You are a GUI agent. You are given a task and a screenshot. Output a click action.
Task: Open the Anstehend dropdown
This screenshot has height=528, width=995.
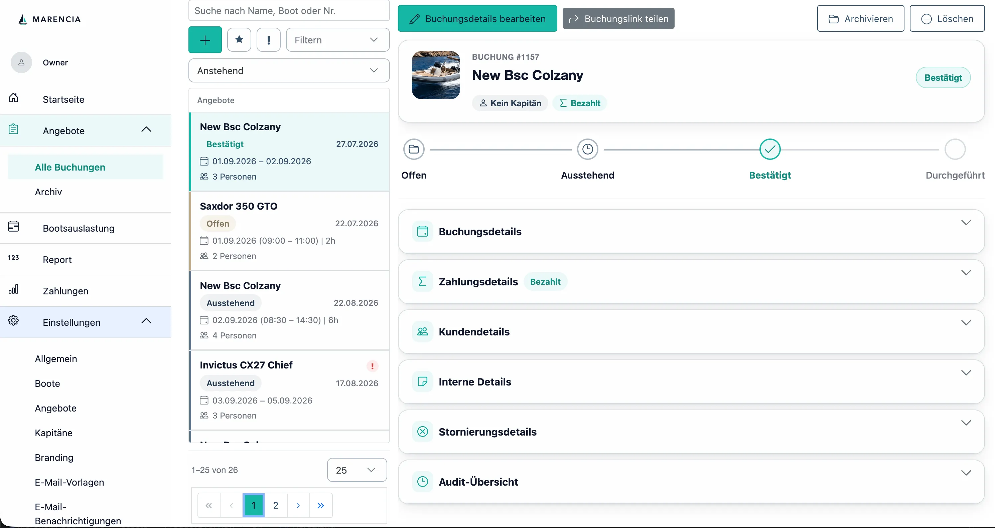pyautogui.click(x=289, y=71)
